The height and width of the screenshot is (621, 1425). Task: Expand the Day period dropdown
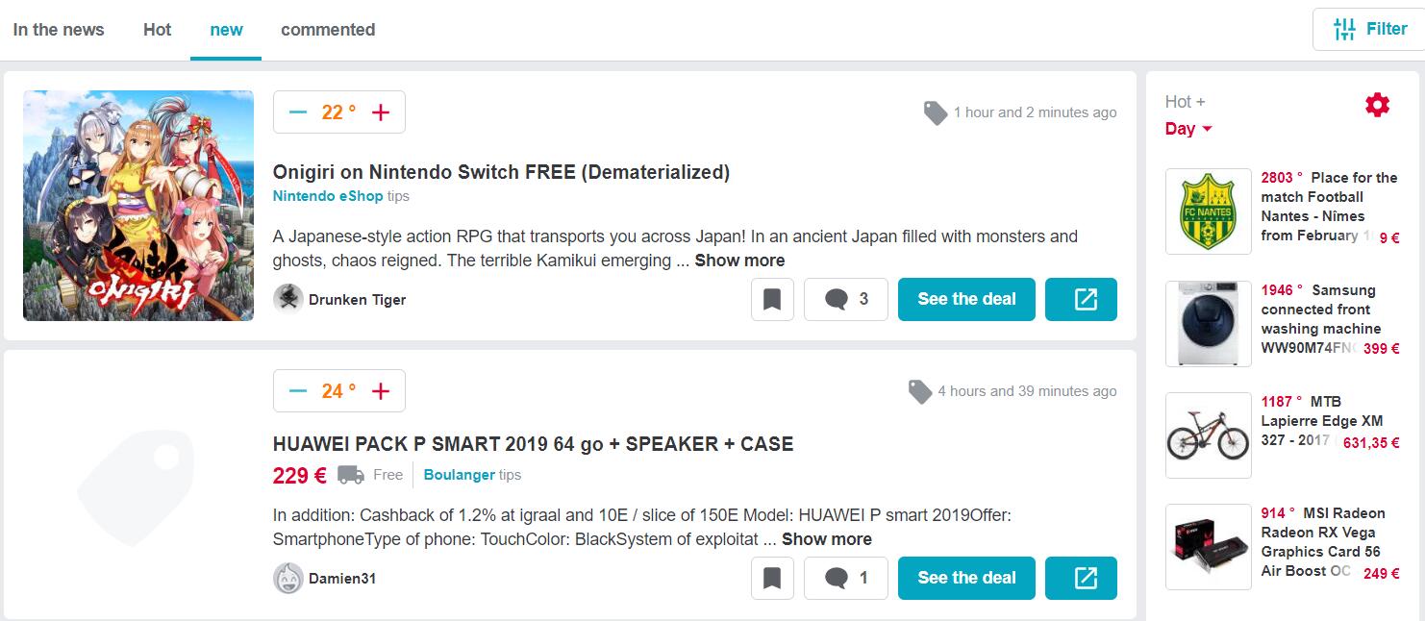point(1189,129)
